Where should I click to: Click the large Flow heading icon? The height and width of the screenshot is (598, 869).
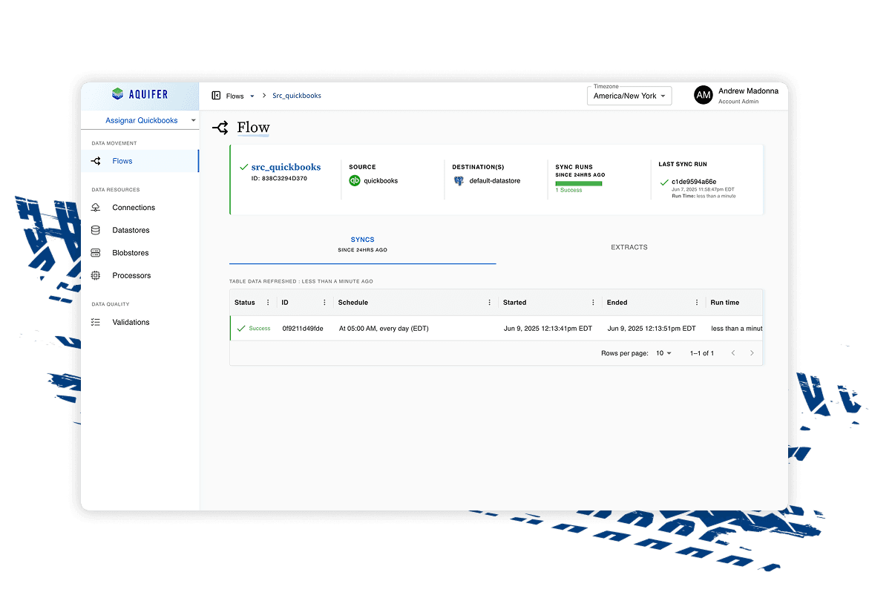click(220, 128)
